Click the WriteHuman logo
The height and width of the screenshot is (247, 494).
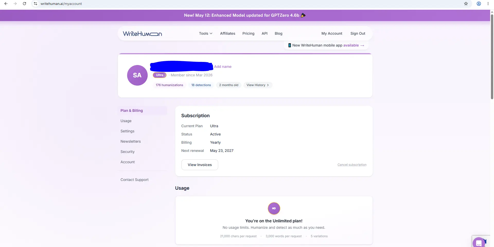[x=142, y=34]
